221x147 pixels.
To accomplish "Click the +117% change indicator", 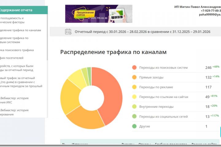I will point(215,116).
